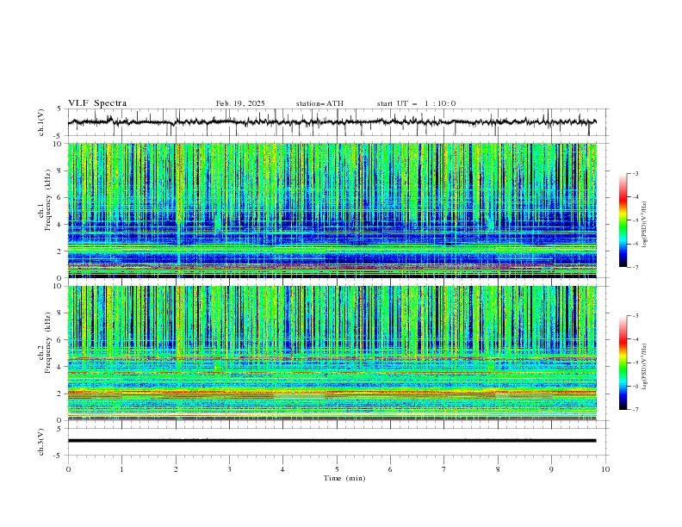Click time axis tick label "1"

tap(121, 469)
